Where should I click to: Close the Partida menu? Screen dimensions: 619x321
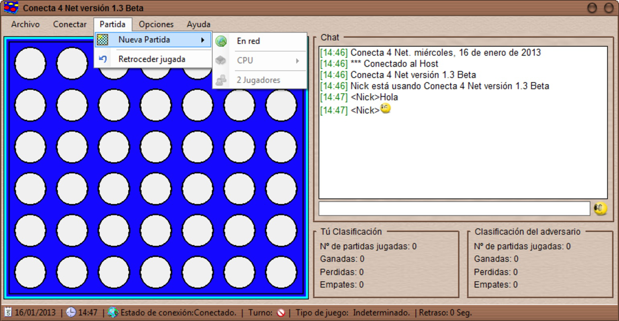(x=112, y=24)
